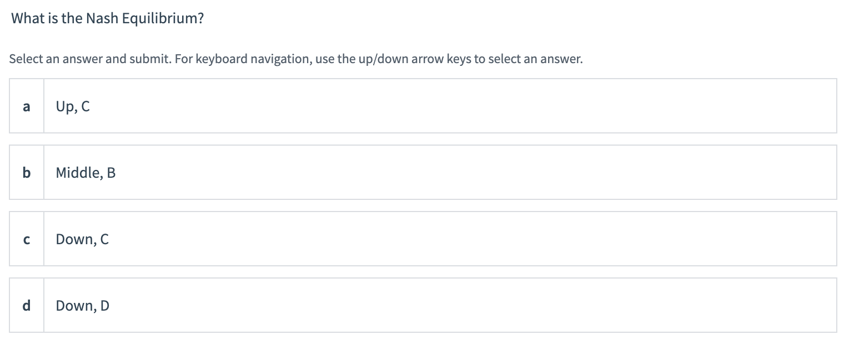Click the text 'Down, C'

pyautogui.click(x=82, y=239)
